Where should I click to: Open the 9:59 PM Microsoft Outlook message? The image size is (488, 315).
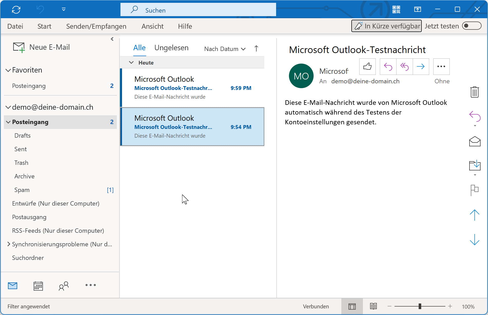click(x=193, y=88)
